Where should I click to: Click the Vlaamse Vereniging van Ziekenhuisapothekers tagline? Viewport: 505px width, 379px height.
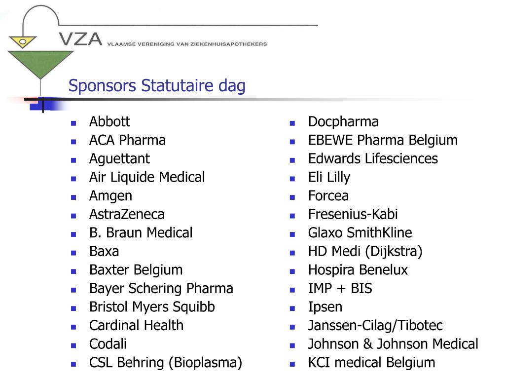pyautogui.click(x=187, y=44)
